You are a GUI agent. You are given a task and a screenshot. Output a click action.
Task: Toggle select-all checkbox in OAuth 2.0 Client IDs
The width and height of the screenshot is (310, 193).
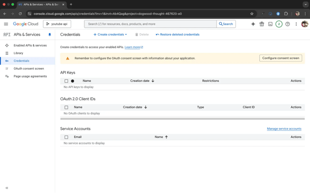(x=66, y=107)
